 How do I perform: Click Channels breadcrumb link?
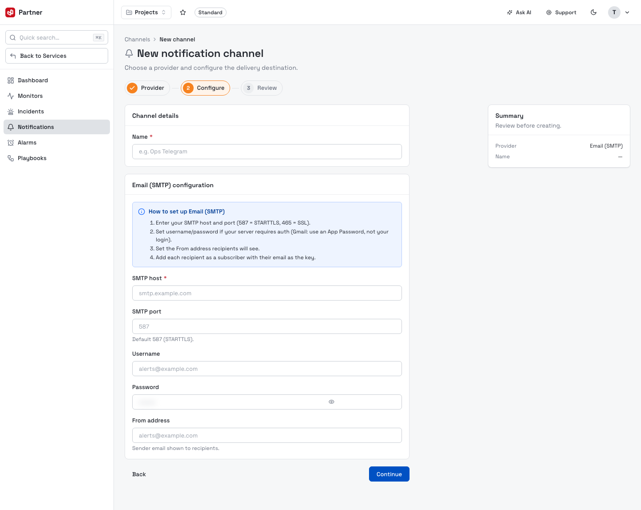click(137, 40)
